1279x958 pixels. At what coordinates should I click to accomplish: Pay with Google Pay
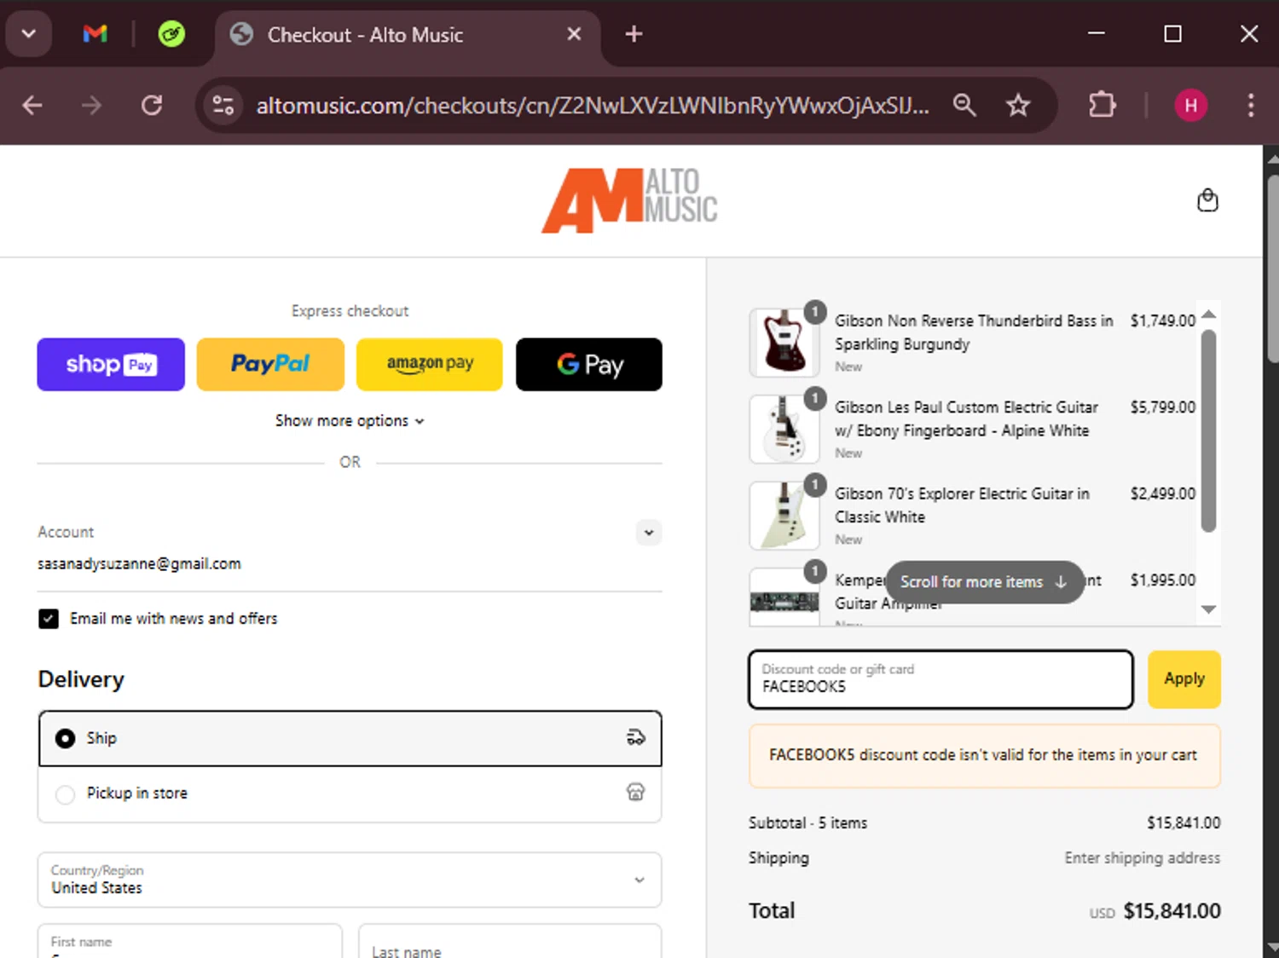tap(589, 365)
